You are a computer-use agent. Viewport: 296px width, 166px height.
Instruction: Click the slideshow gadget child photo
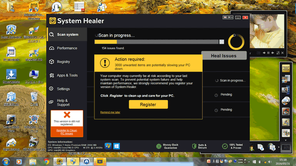(267, 31)
